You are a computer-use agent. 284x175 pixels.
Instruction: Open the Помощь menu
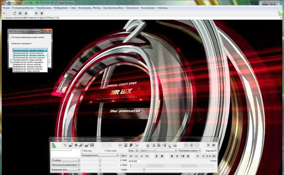(162, 8)
